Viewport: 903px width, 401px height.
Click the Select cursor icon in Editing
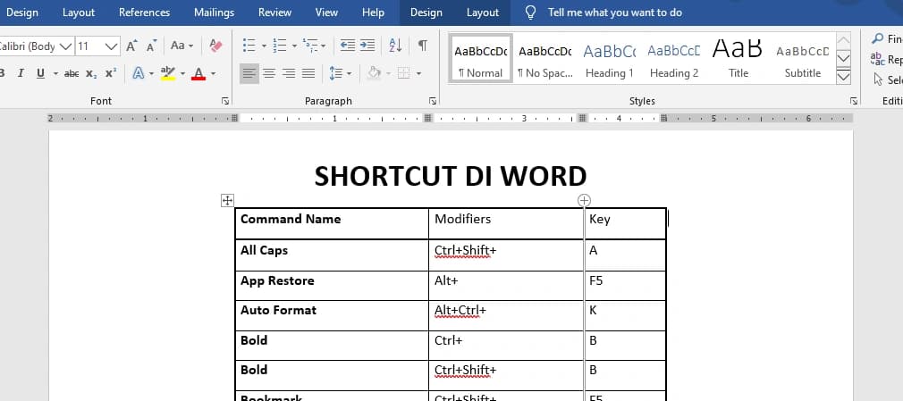tap(878, 79)
